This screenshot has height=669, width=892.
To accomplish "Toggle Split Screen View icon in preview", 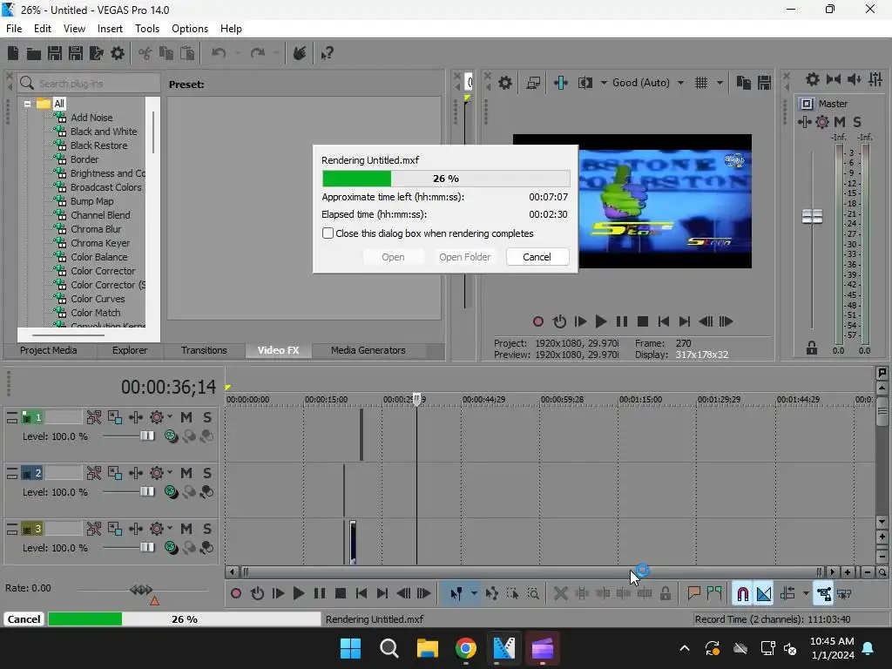I will click(585, 83).
